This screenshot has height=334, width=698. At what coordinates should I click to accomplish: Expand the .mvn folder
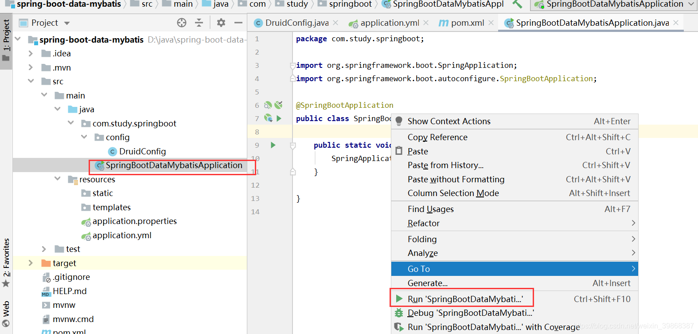(31, 67)
